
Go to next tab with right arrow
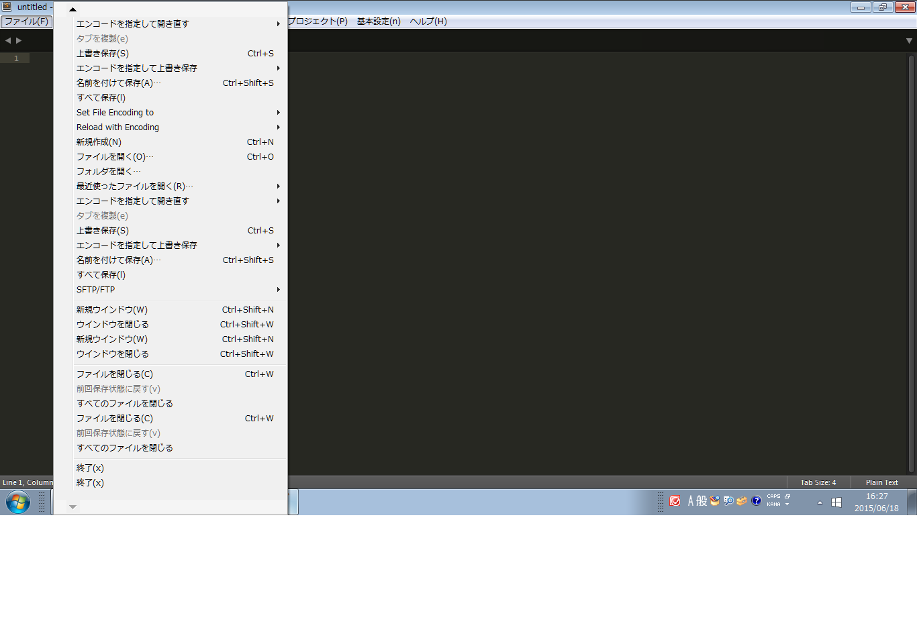[x=19, y=40]
